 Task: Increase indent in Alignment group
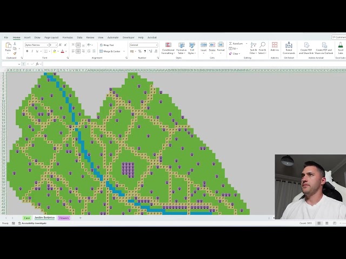(94, 51)
